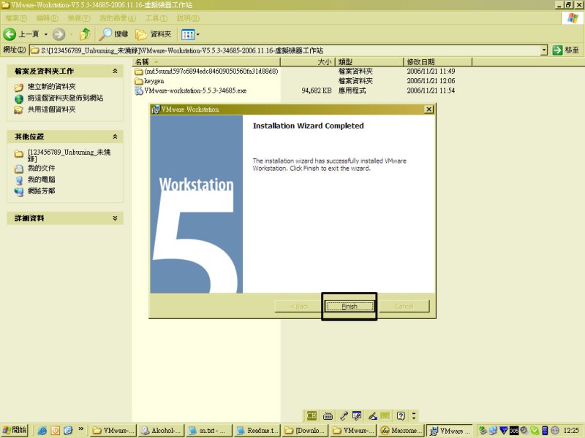Click the microphone icon on language bar
This screenshot has height=438, width=585.
(x=344, y=415)
